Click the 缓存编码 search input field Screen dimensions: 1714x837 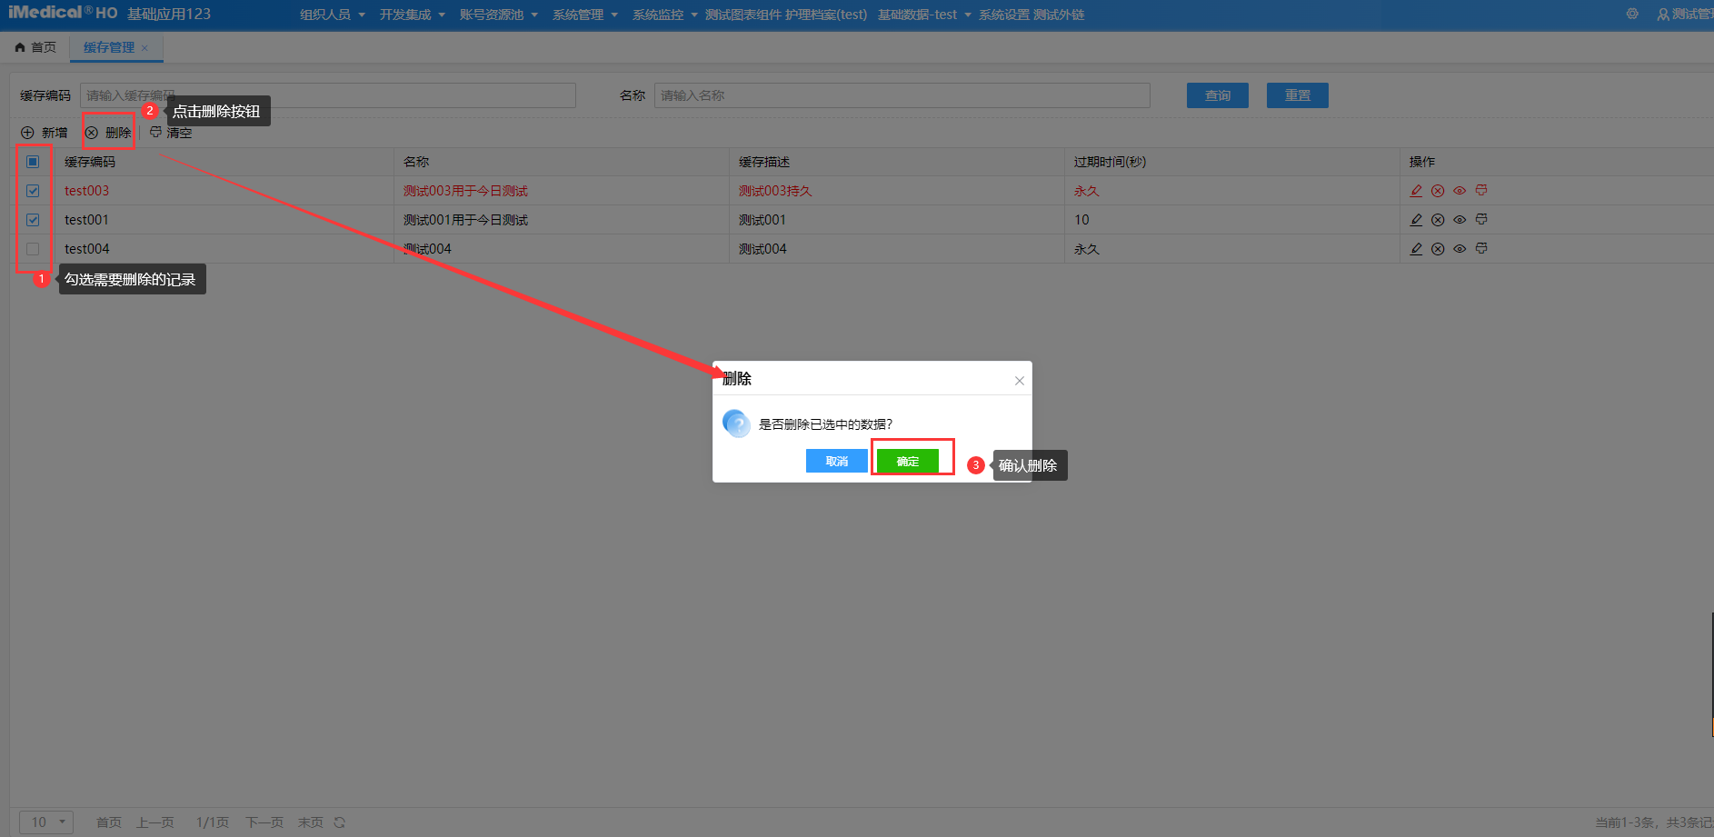327,95
